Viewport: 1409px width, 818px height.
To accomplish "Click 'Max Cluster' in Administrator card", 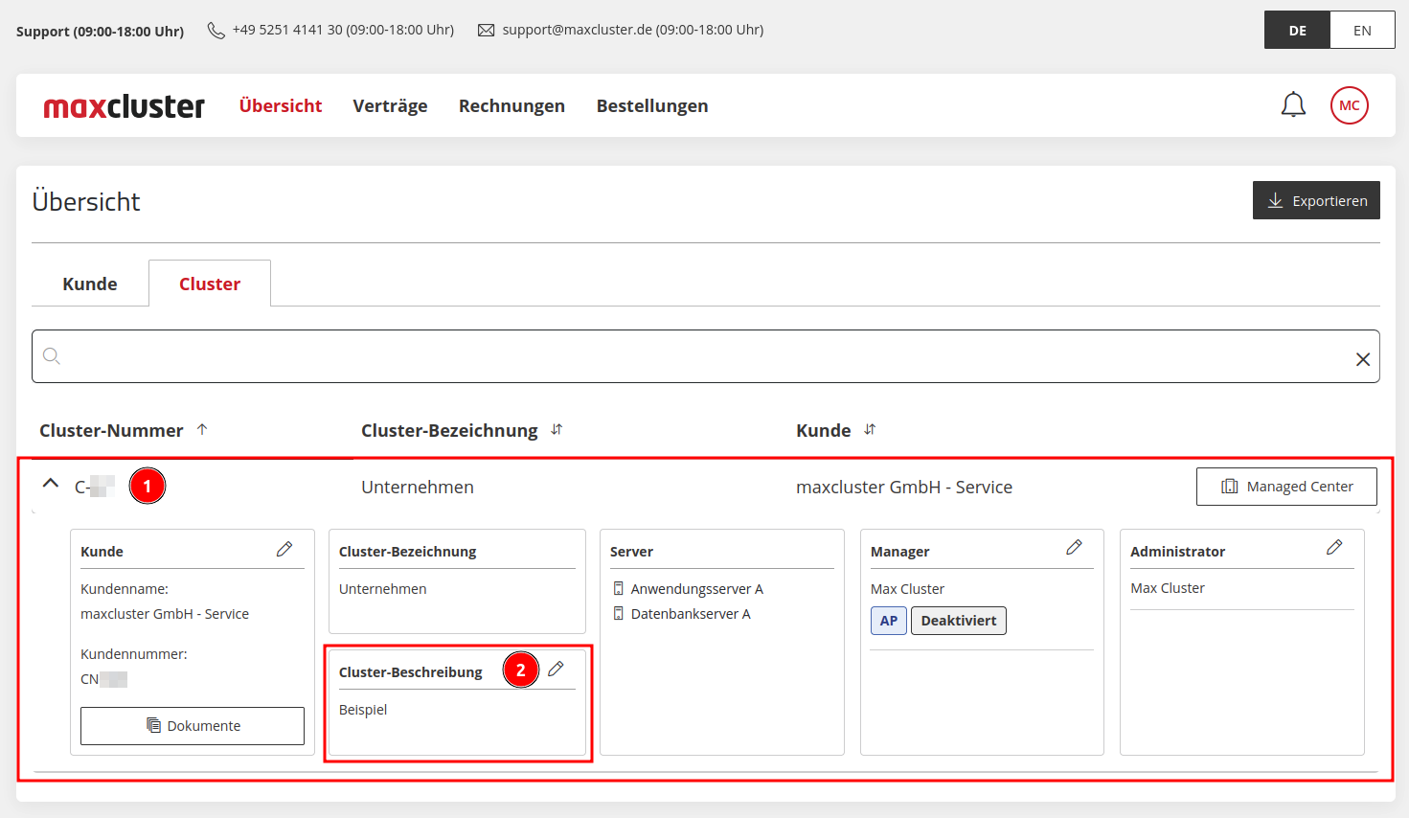I will pos(1168,588).
